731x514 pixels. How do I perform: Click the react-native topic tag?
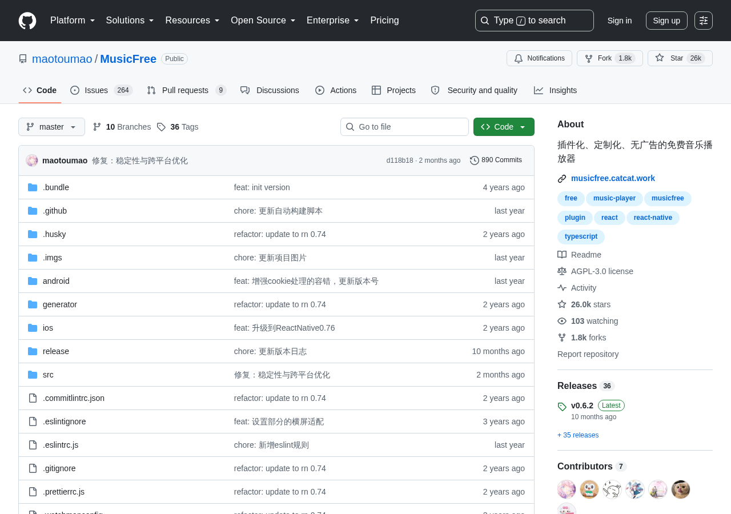[653, 218]
